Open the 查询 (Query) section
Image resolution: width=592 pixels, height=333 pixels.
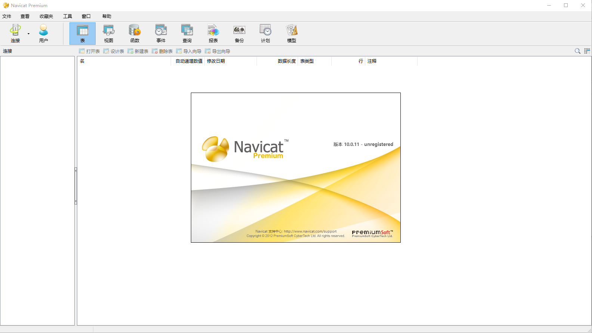coord(187,33)
